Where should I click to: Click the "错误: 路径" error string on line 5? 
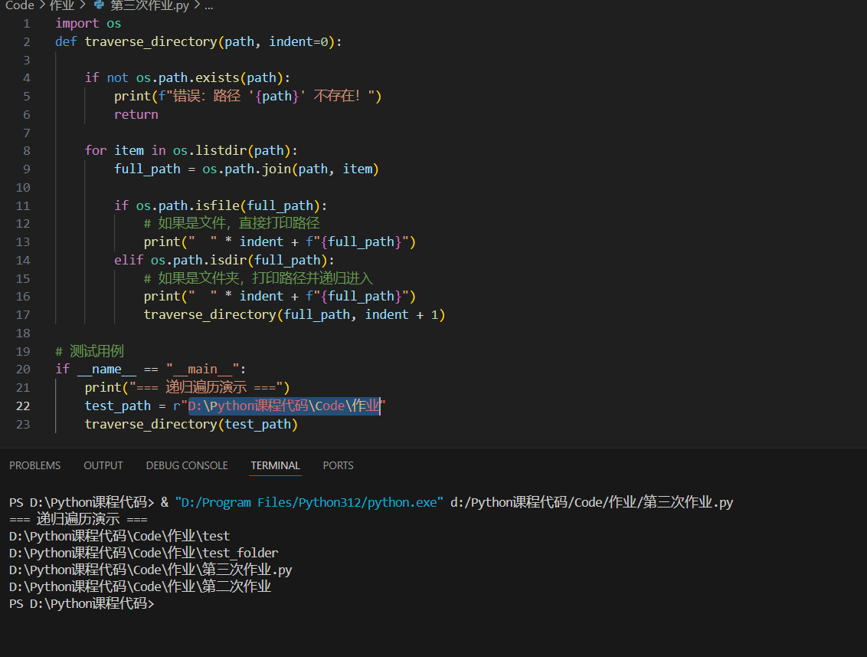(x=207, y=97)
